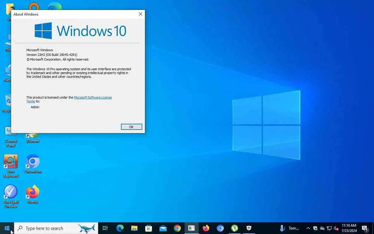This screenshot has height=234, width=374.
Task: Select the Firefox desktop shortcut
Action: (33, 195)
